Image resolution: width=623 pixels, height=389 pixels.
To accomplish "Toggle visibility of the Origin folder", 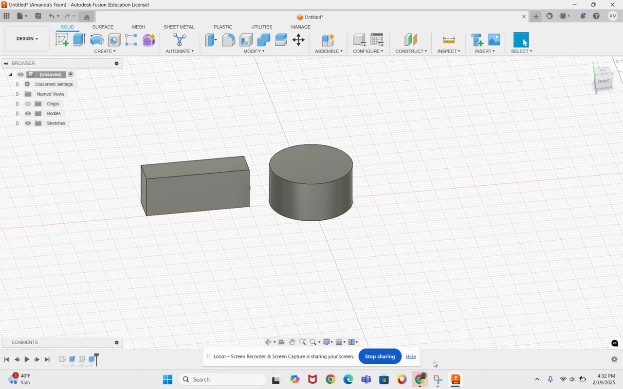I will click(x=28, y=104).
